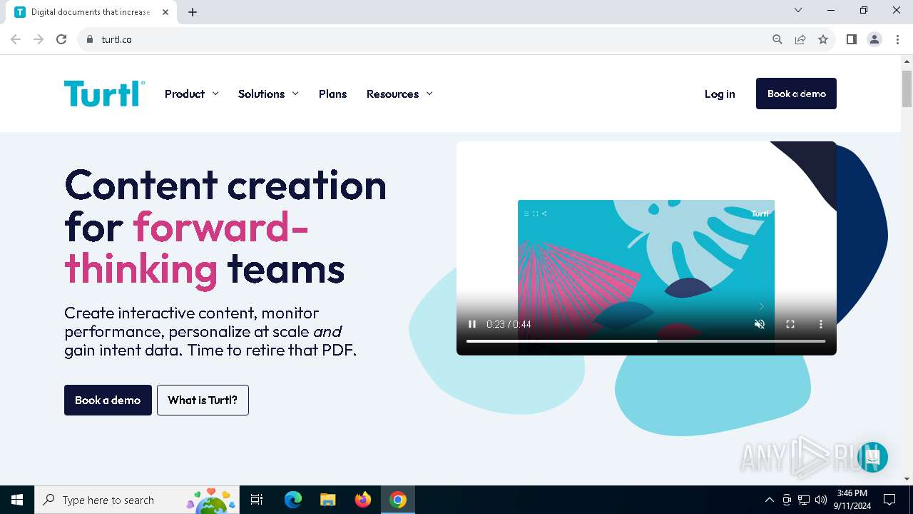Reload the turtl.co page
913x514 pixels.
pyautogui.click(x=61, y=39)
